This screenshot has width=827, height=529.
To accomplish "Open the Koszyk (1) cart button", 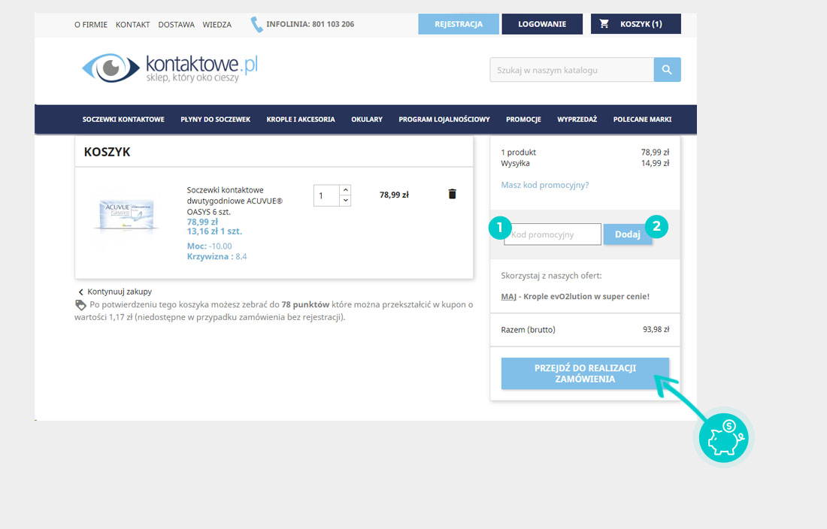I will click(x=635, y=24).
